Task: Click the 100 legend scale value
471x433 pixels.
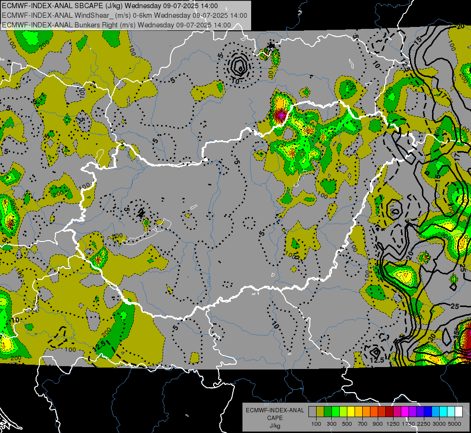Action: click(316, 424)
